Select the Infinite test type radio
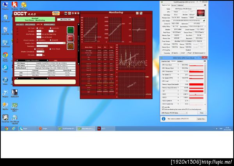Viewport: 234px width, 166px height. pos(37,28)
